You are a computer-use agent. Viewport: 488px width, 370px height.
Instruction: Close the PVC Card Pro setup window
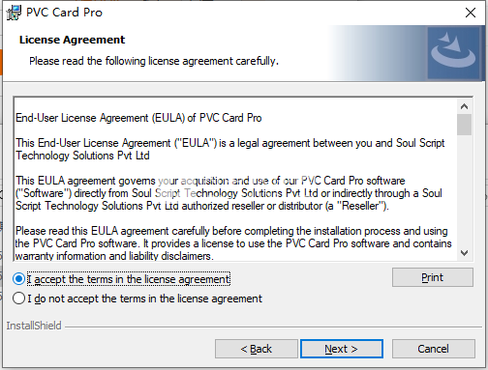point(471,13)
